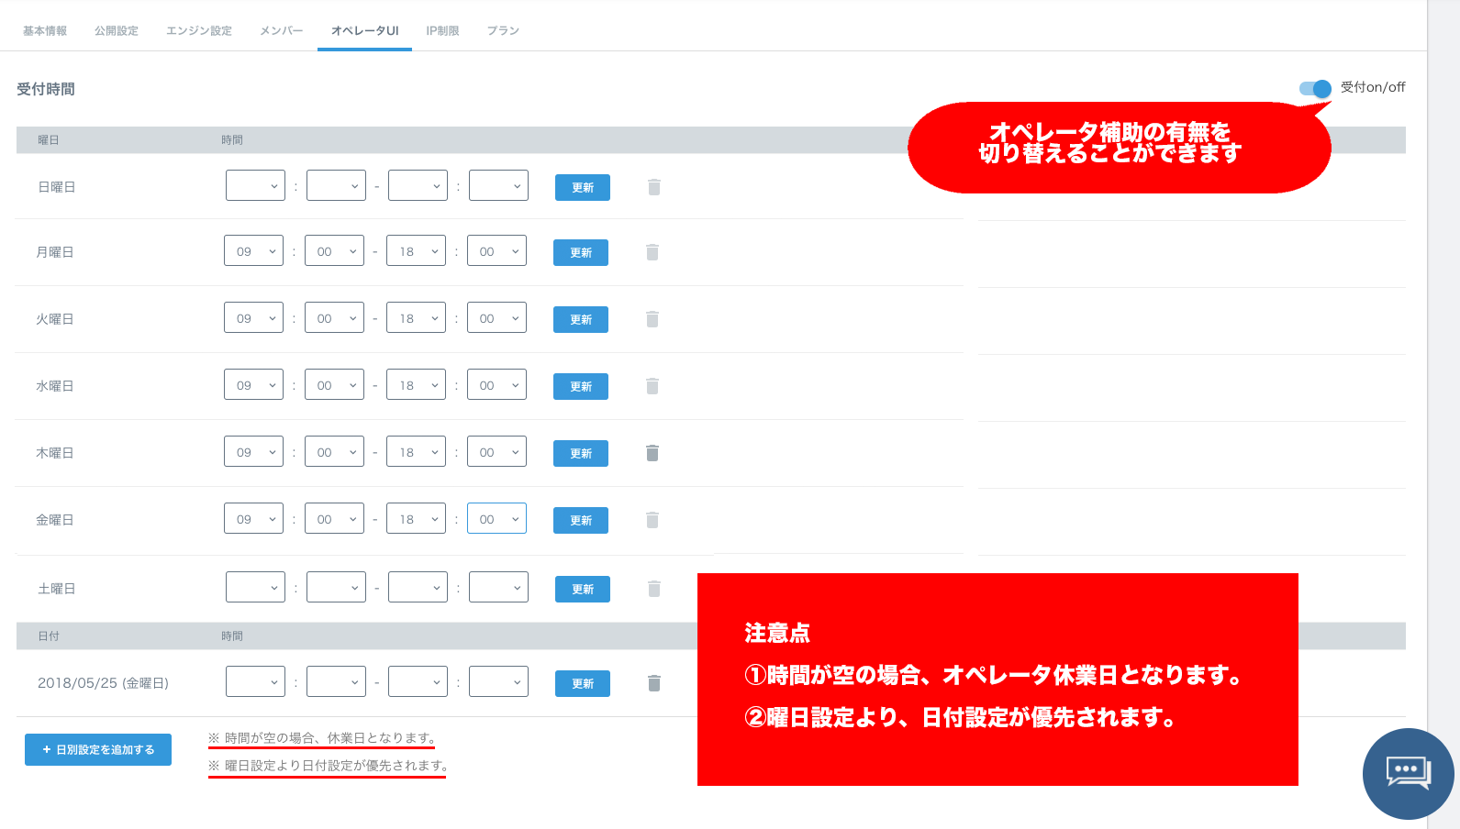Screen dimensions: 1460x829
Task: Switch to the プラン tab
Action: point(503,31)
